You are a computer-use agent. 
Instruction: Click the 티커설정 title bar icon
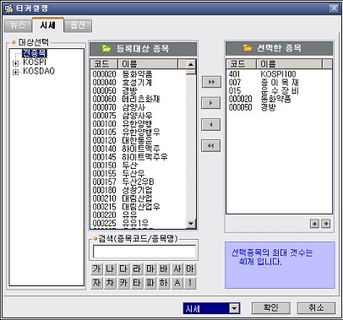[8, 8]
